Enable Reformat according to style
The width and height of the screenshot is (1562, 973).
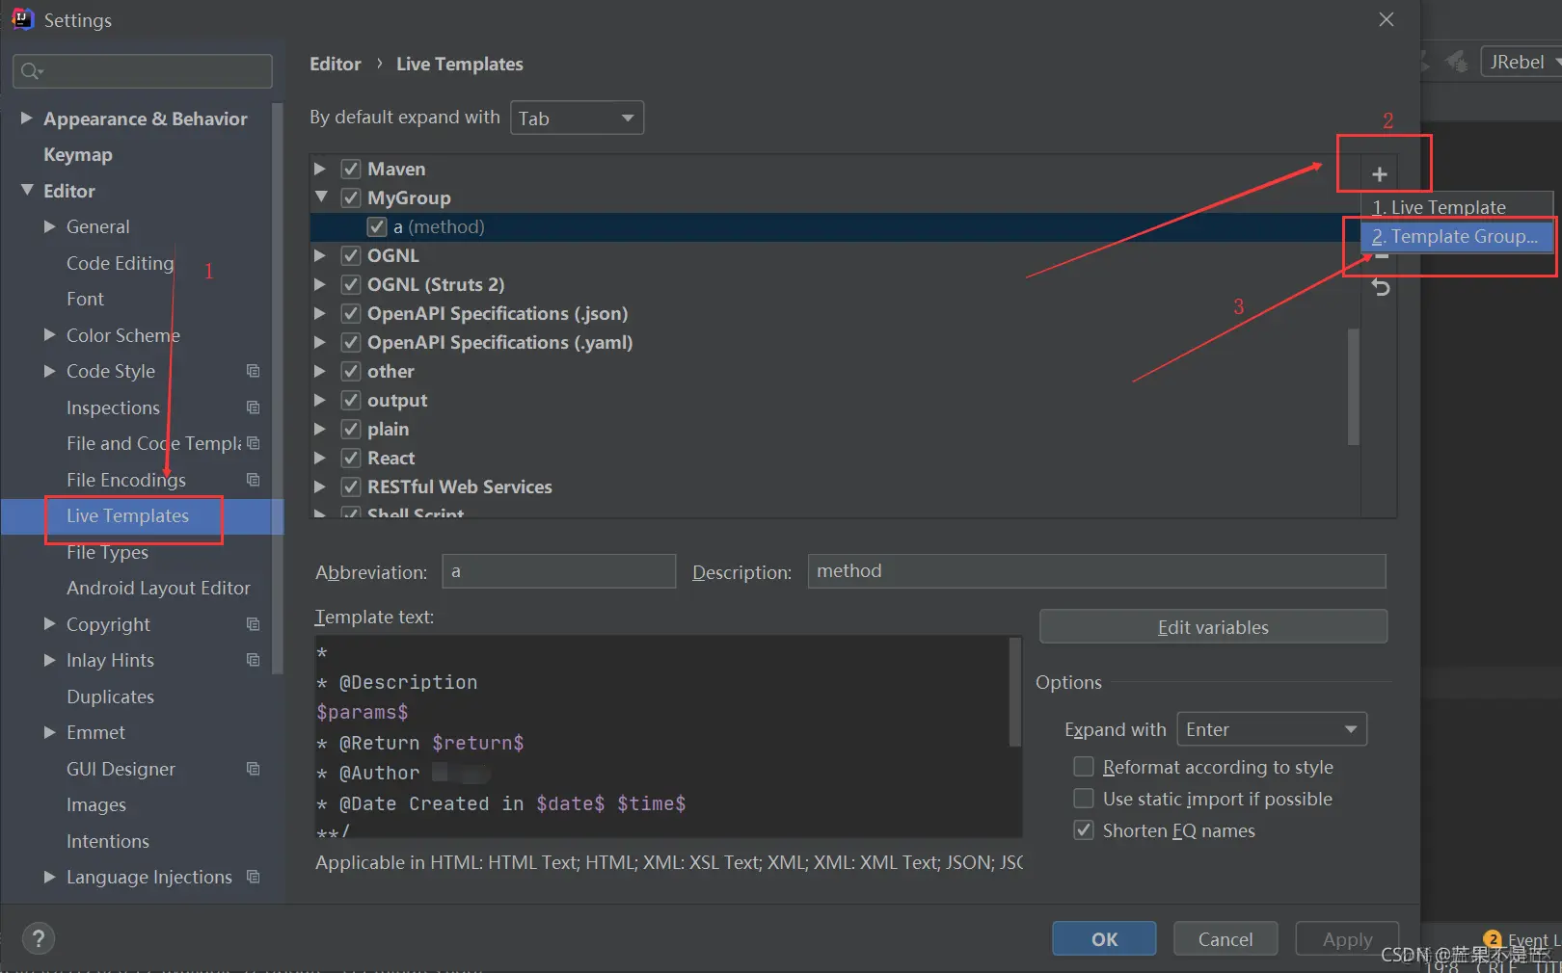click(1084, 767)
